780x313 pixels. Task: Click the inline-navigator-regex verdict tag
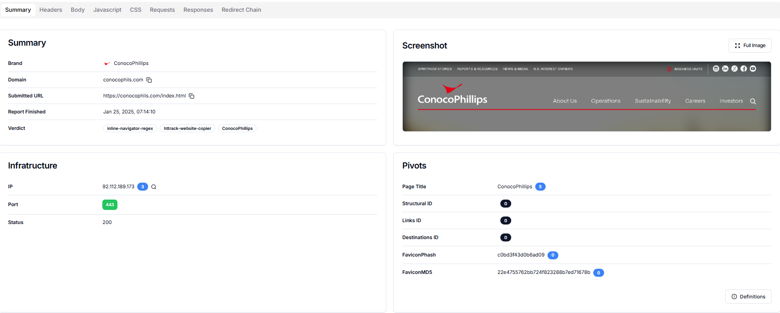click(x=130, y=128)
